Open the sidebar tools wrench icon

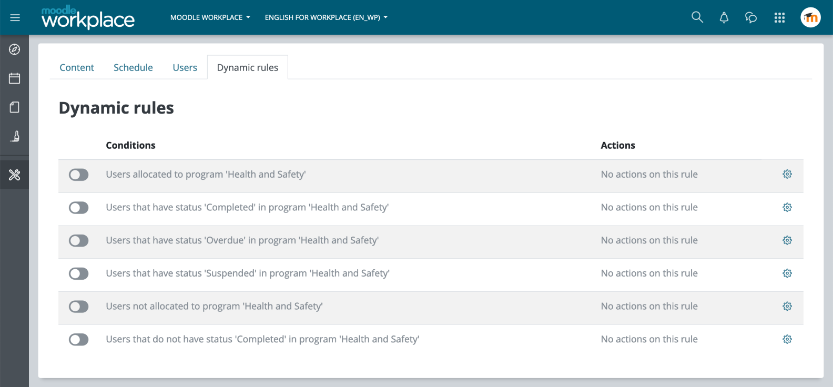[15, 175]
